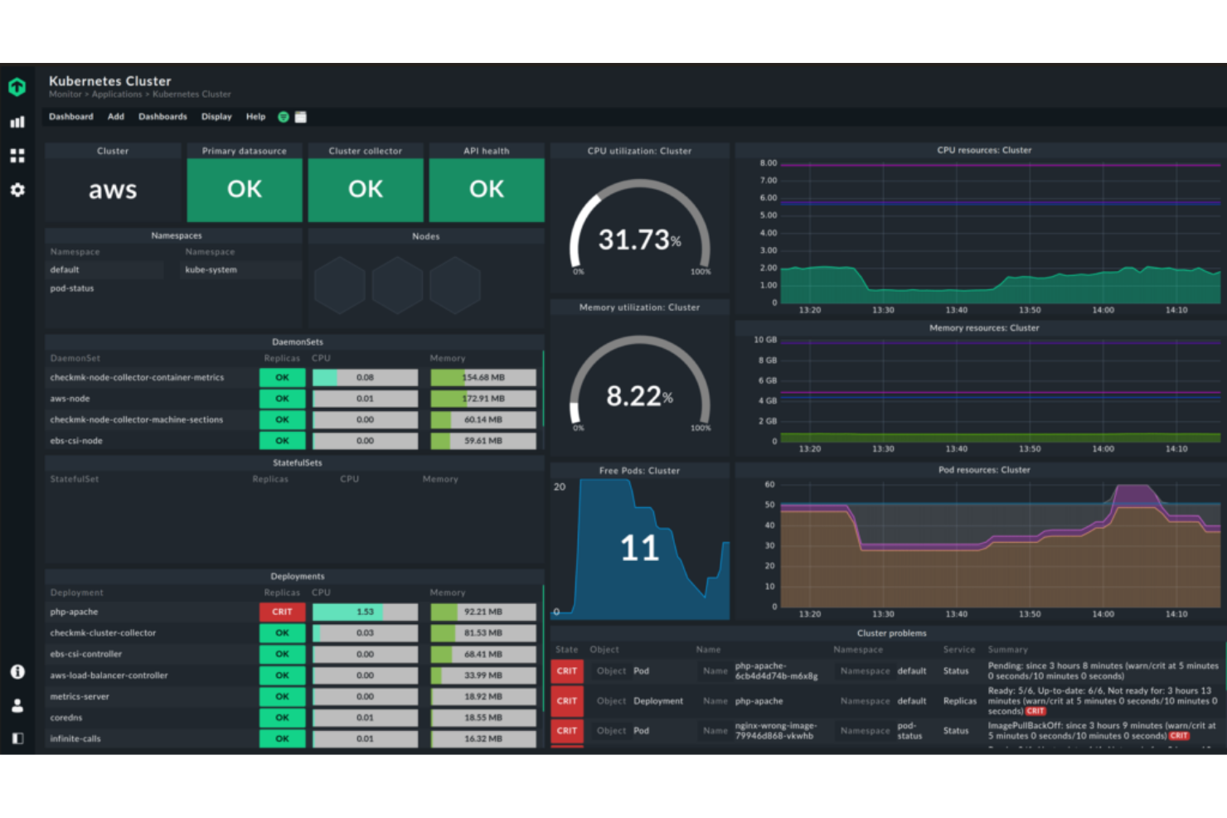Toggle the sidebar panel icon at bottom left
Viewport: 1227px width, 818px height.
point(17,738)
